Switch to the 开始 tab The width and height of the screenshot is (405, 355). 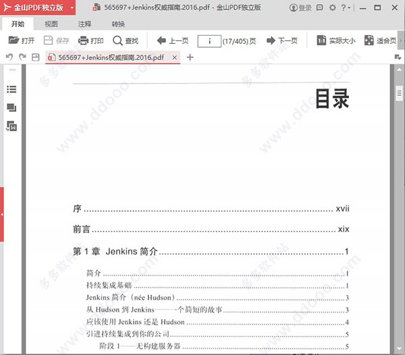(18, 24)
